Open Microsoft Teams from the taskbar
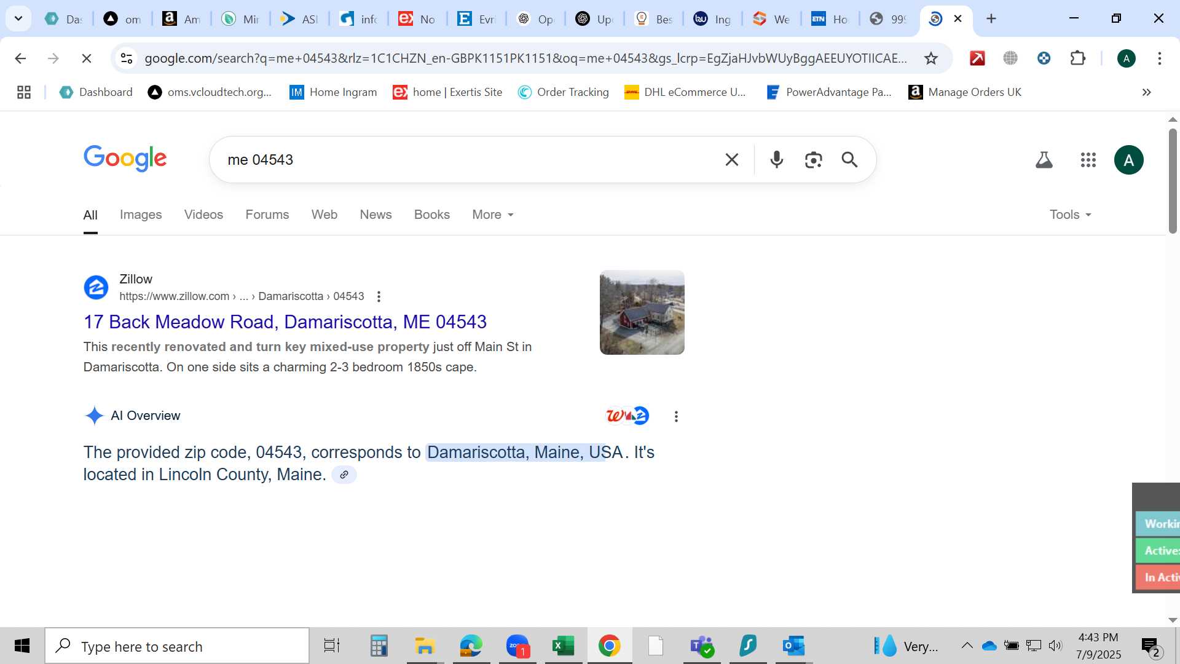This screenshot has height=664, width=1180. (x=702, y=646)
